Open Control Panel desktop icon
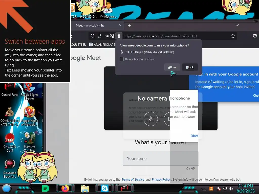This screenshot has width=259, height=194. tap(10, 90)
